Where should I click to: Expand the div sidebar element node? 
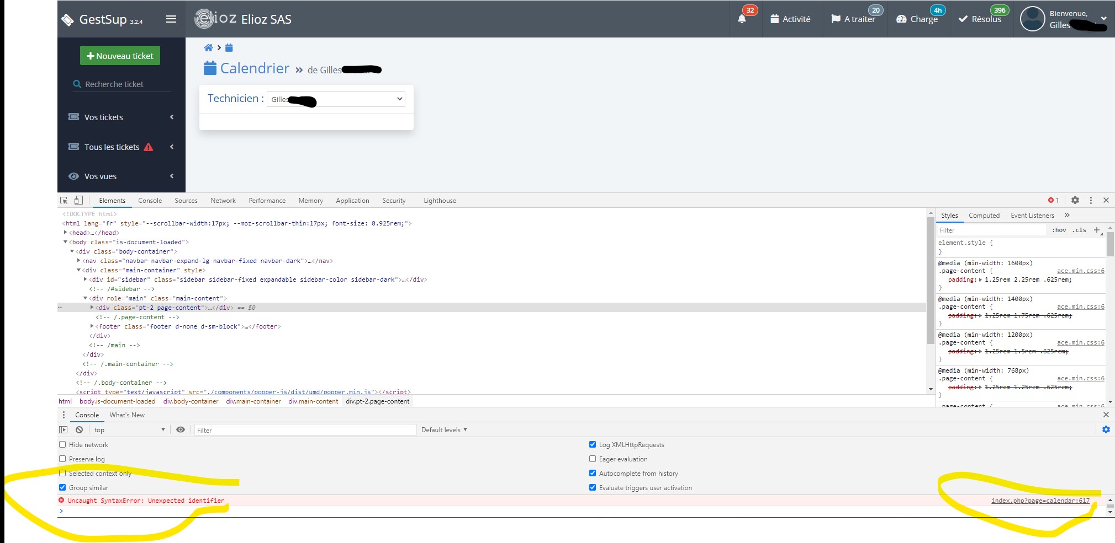point(86,279)
